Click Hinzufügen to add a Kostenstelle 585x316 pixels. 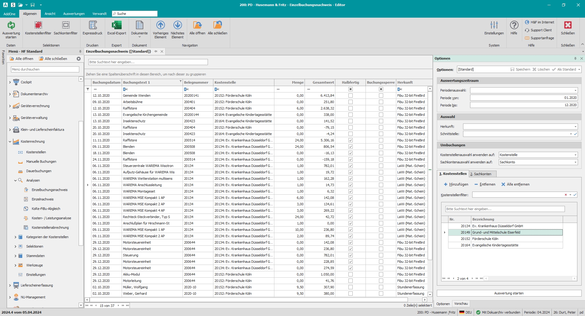456,184
